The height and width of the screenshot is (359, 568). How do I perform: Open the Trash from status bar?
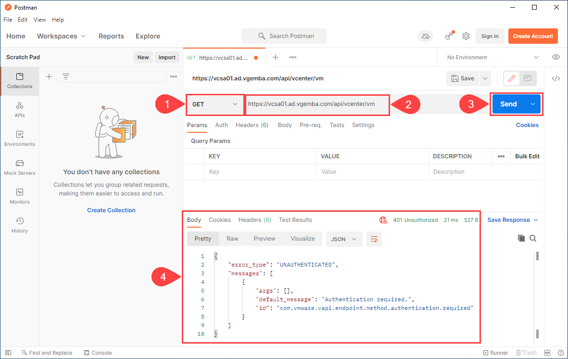[x=526, y=352]
